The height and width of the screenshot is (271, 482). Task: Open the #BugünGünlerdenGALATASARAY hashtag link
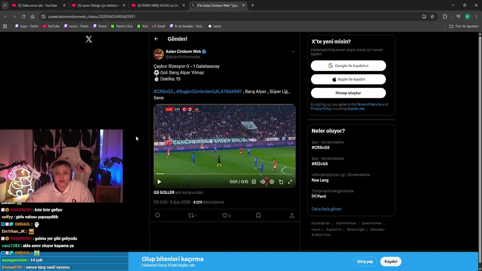tap(209, 91)
